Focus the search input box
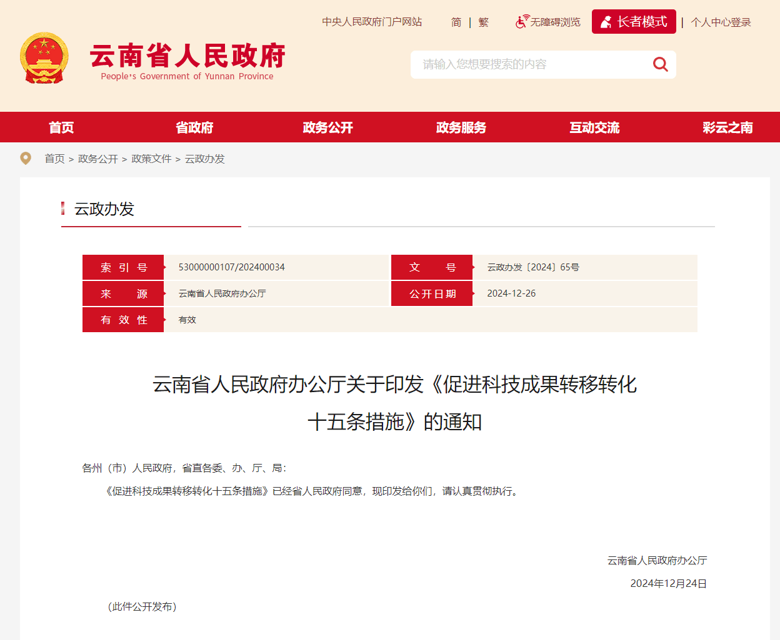This screenshot has width=780, height=640. coord(528,64)
